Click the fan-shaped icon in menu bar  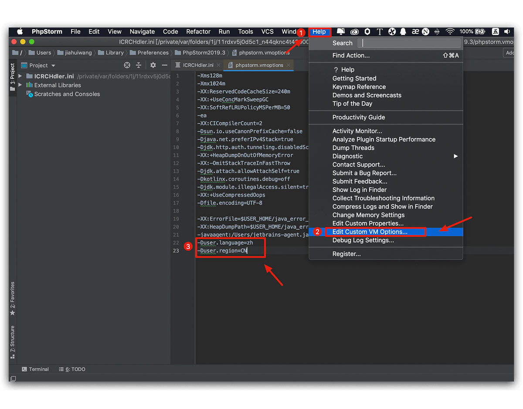[x=392, y=31]
